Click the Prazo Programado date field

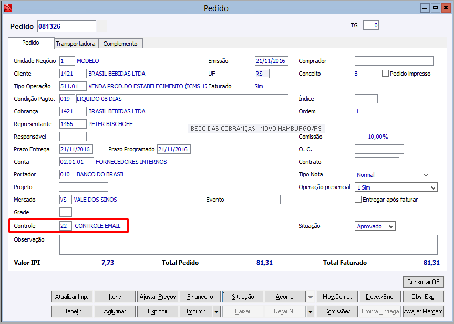(174, 149)
